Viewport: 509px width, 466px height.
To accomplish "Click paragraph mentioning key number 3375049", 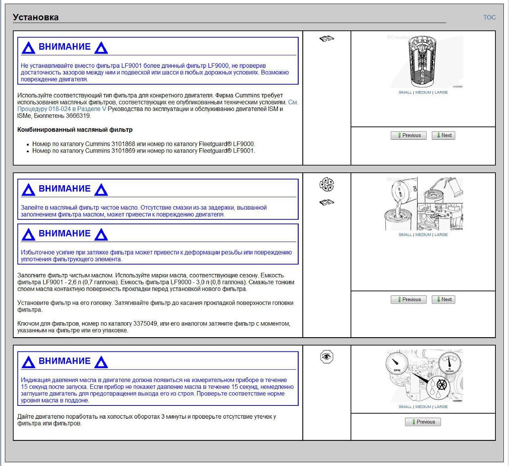I will tap(154, 327).
